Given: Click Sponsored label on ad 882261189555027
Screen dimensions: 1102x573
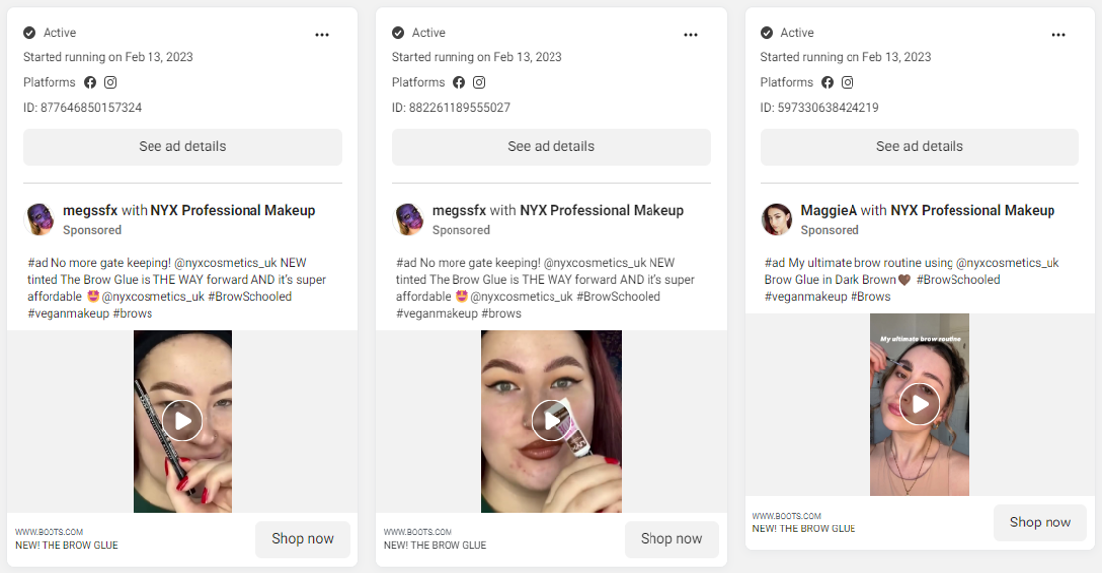Looking at the screenshot, I should click(461, 230).
